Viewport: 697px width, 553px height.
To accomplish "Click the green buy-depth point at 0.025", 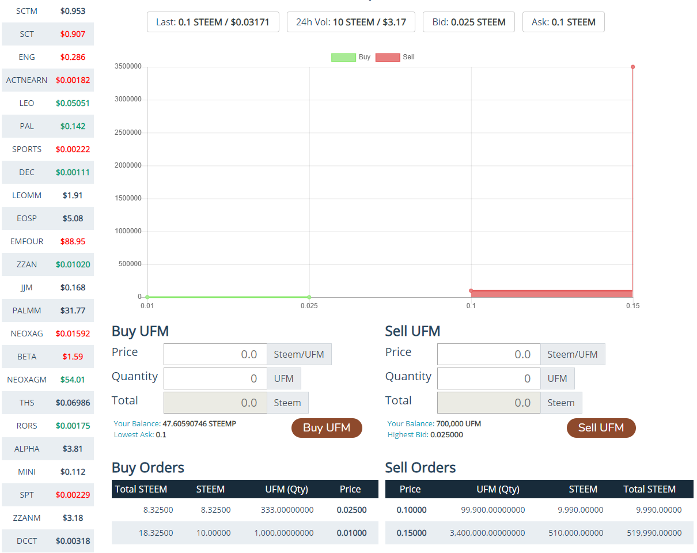I will [x=309, y=297].
